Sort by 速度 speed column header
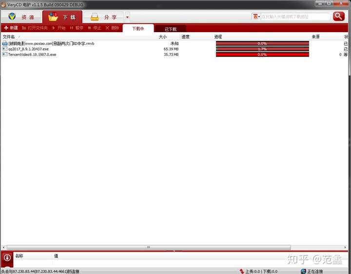The width and height of the screenshot is (351, 274). (x=185, y=37)
